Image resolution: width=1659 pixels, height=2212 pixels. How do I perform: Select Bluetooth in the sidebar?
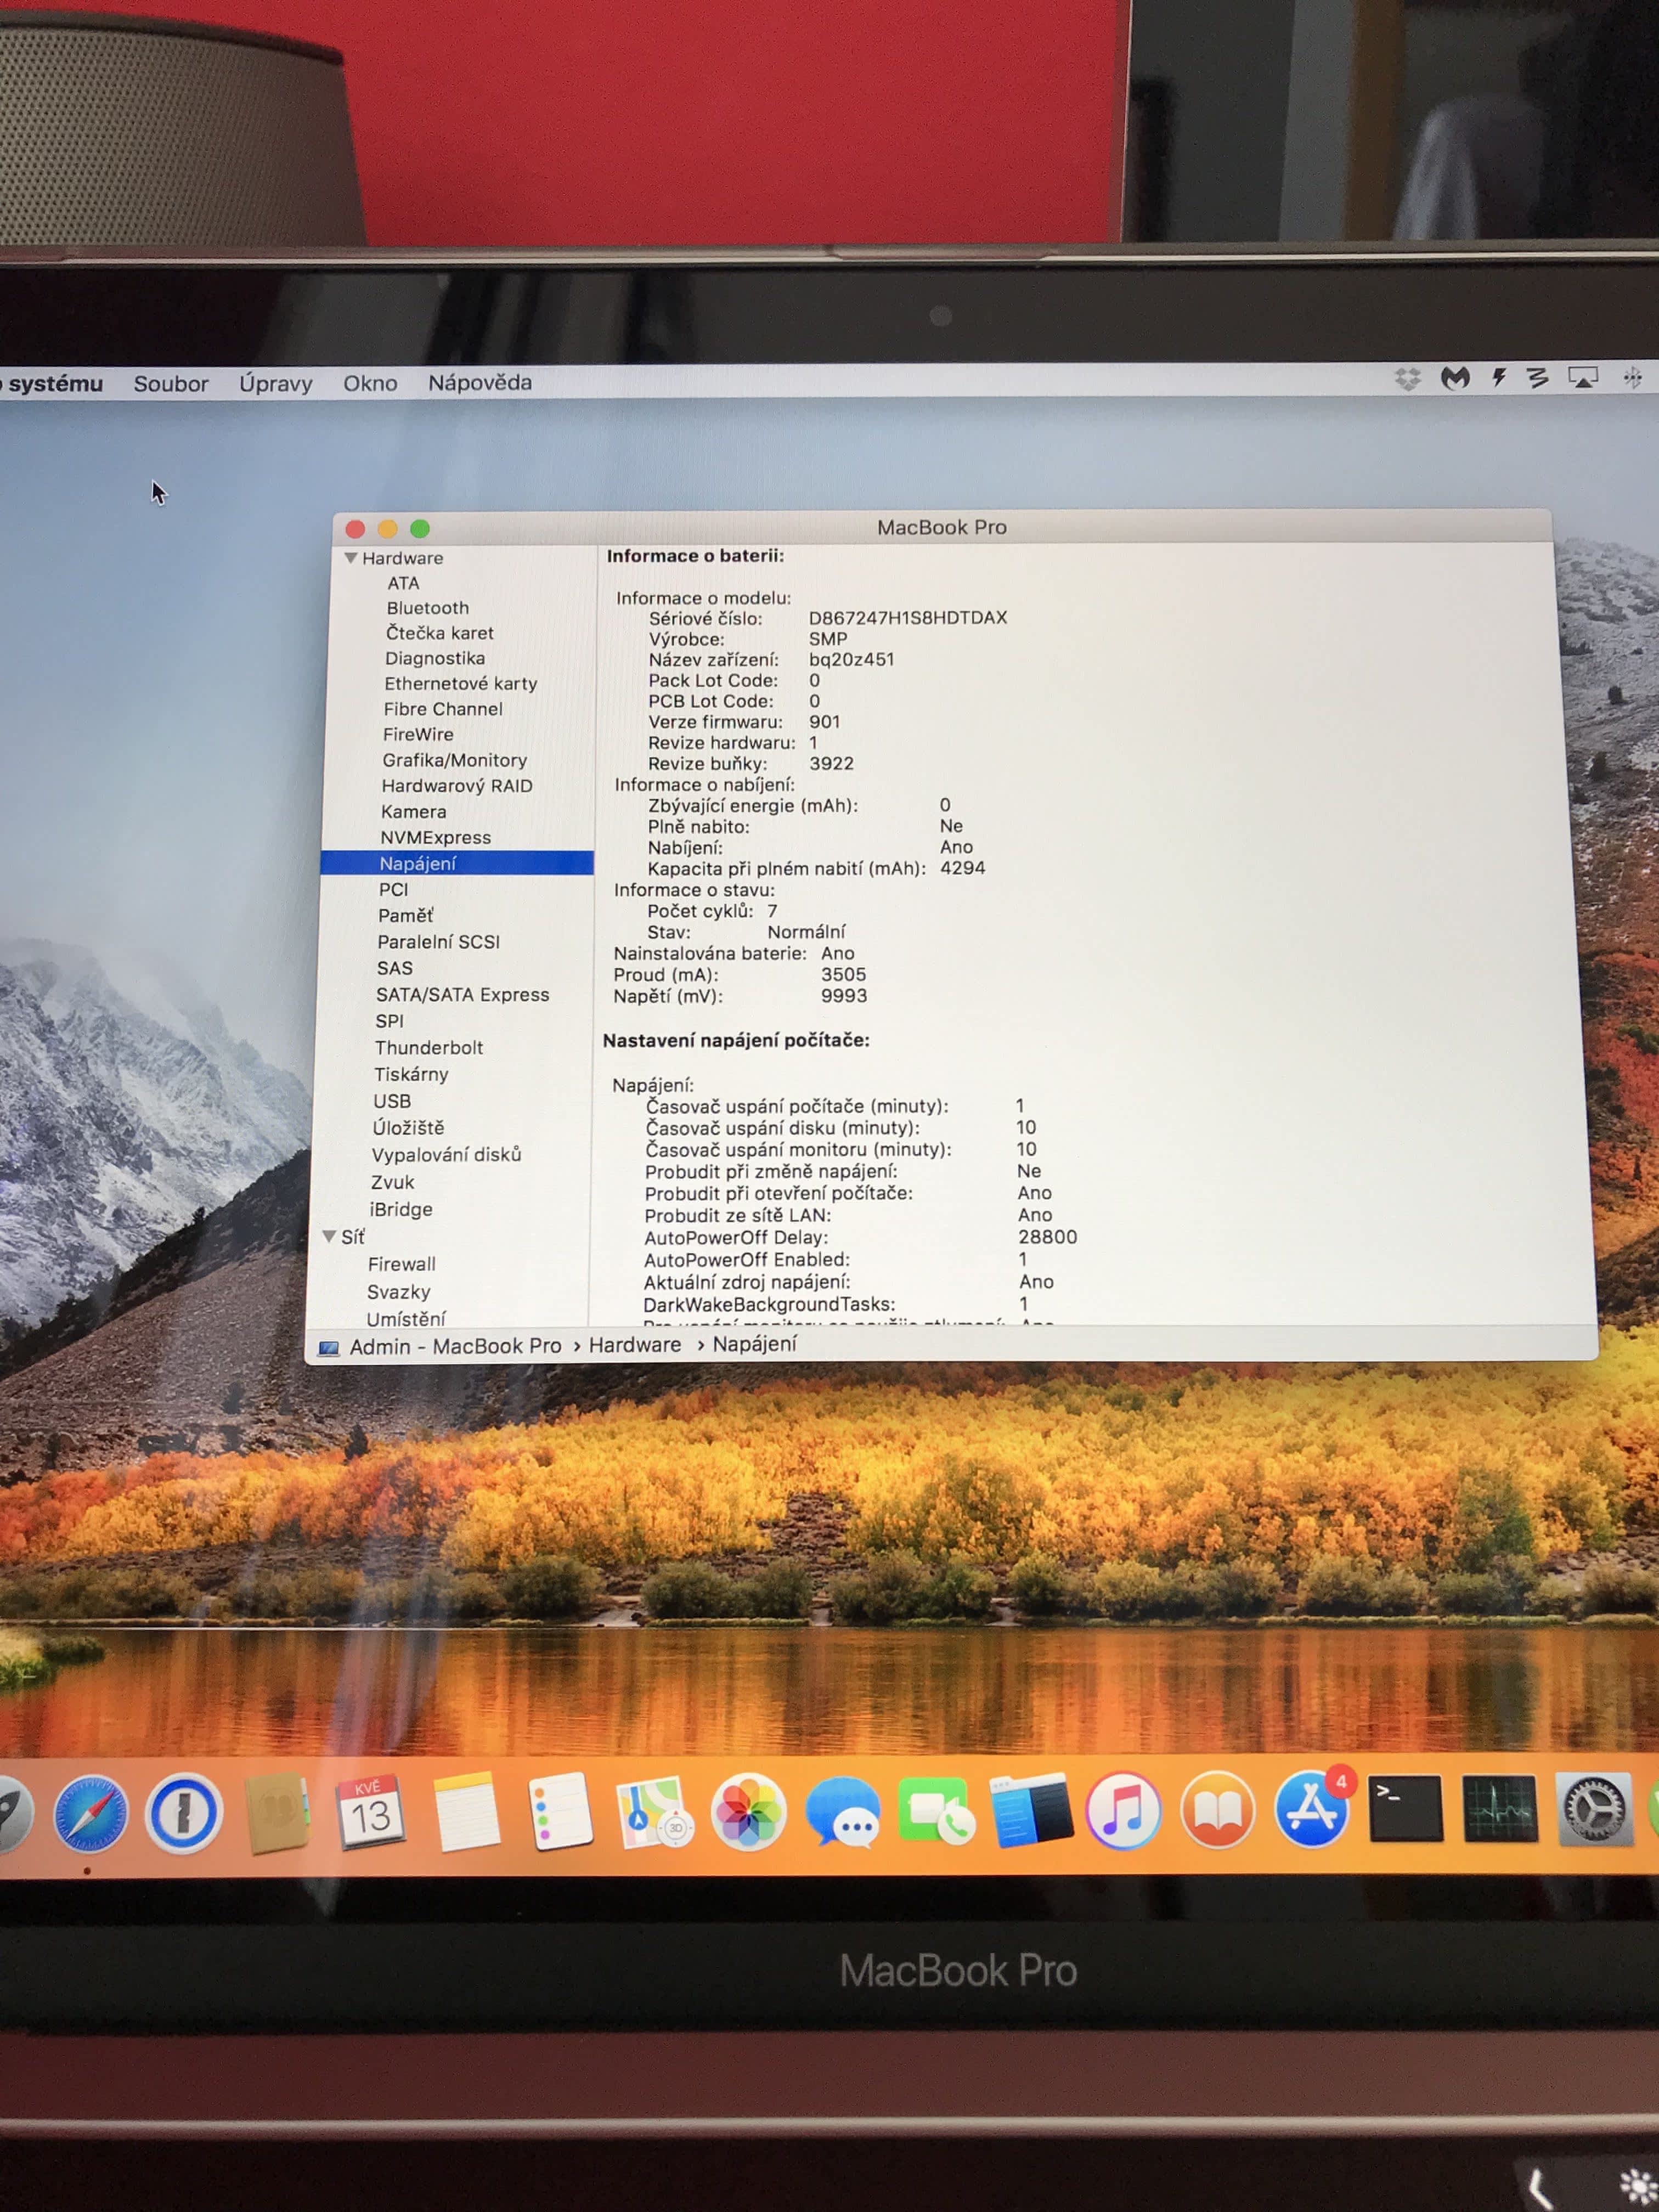pos(427,608)
